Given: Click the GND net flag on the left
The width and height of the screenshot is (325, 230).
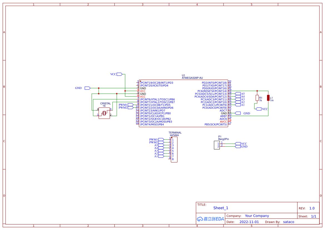Looking at the screenshot, I should (87, 88).
